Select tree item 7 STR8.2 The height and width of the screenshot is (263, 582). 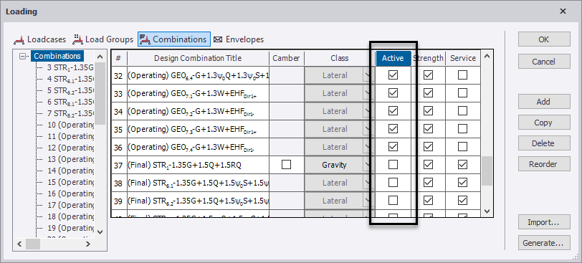70,113
